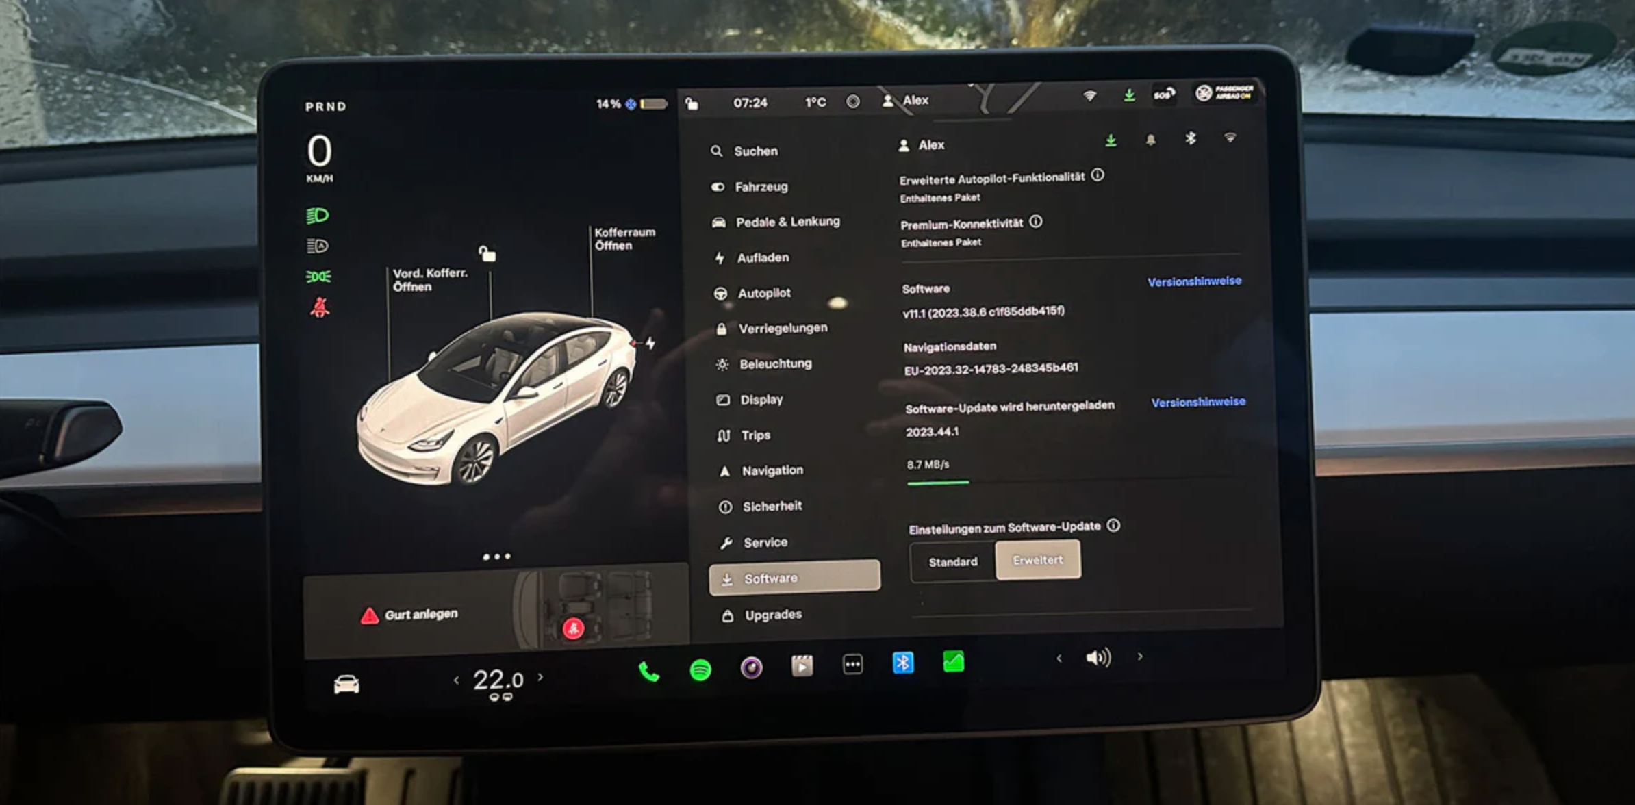Decrease volume with the left arrow
Image resolution: width=1635 pixels, height=805 pixels.
click(x=1059, y=659)
